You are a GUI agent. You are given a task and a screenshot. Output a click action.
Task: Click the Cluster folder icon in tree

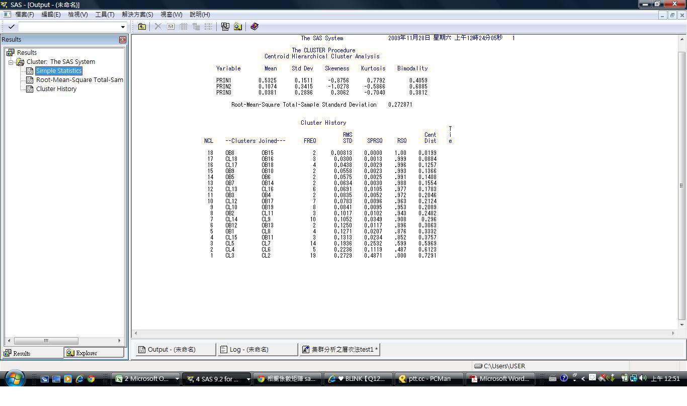pos(20,62)
